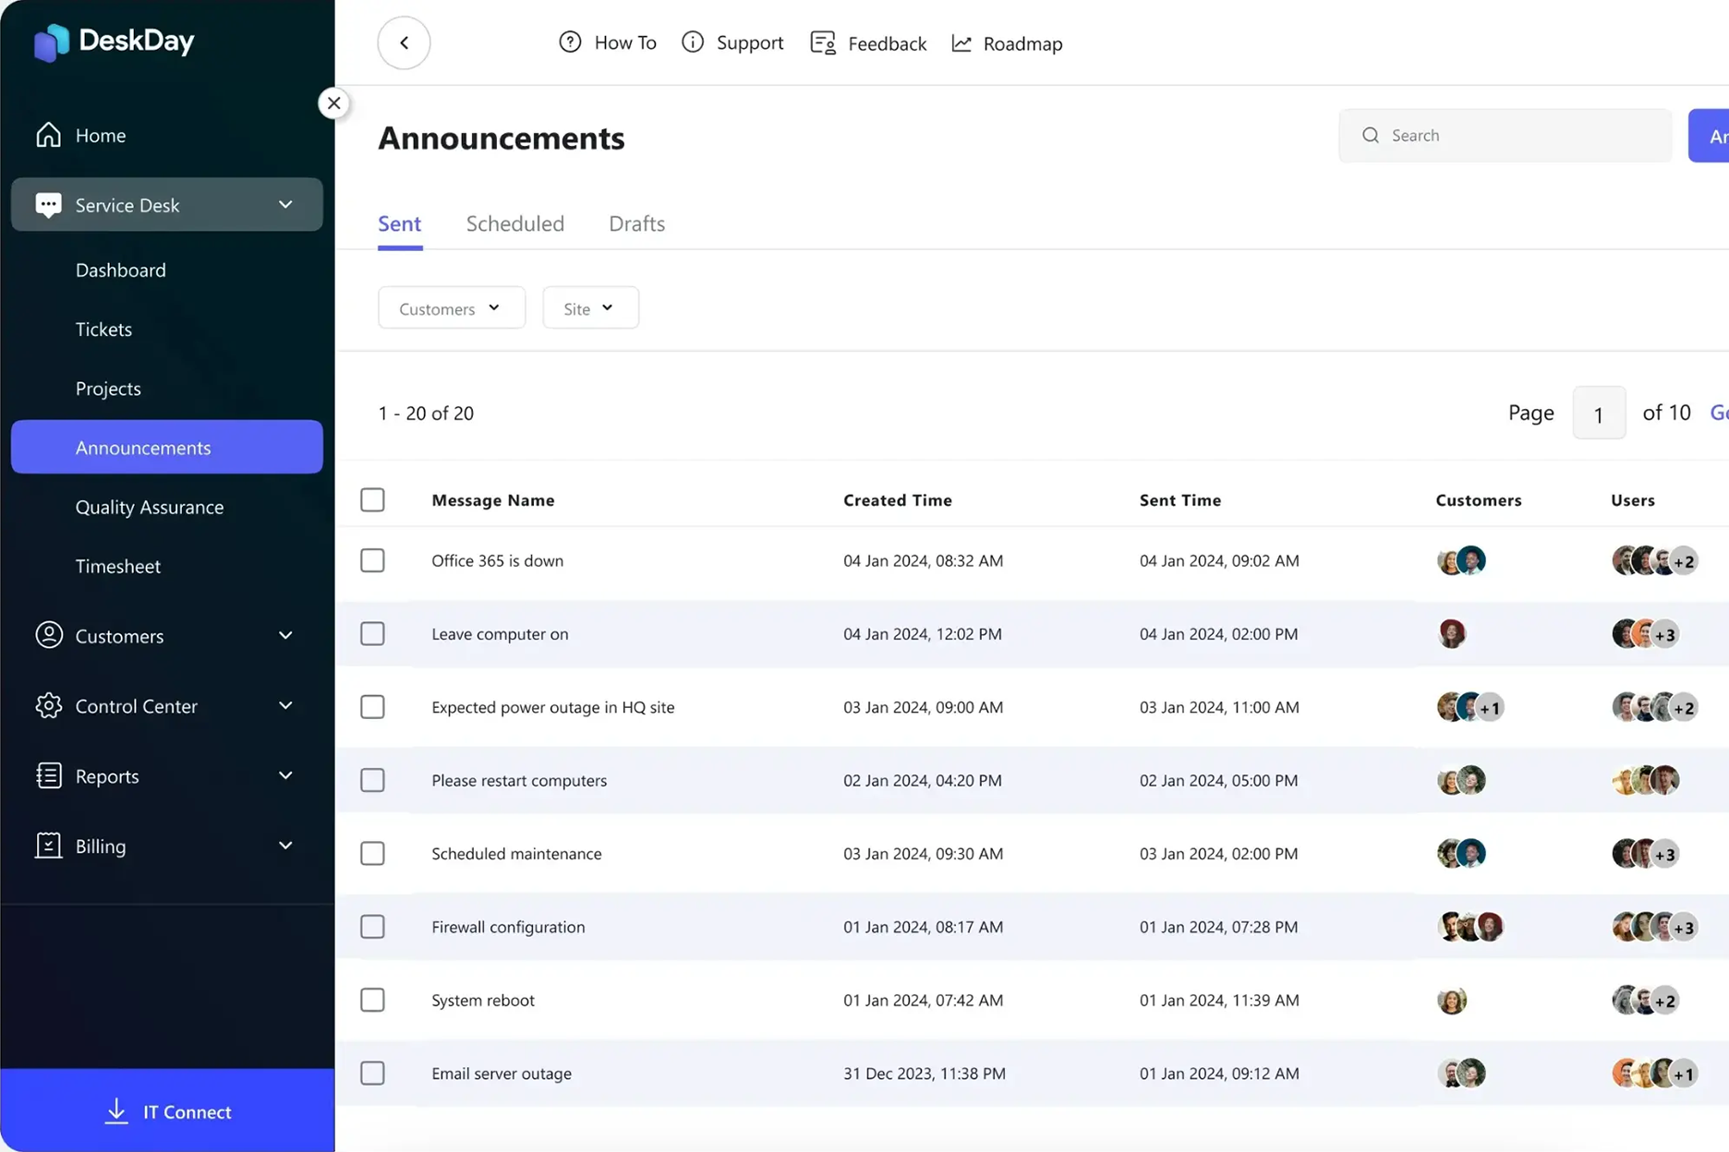This screenshot has width=1729, height=1152.
Task: Click customer avatars for Office 365 is down
Action: [1461, 560]
